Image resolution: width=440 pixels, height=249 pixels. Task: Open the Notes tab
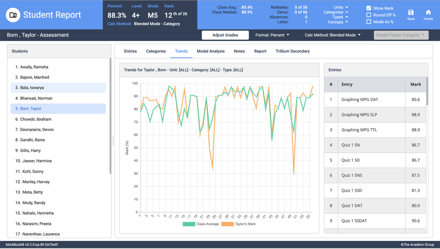239,51
